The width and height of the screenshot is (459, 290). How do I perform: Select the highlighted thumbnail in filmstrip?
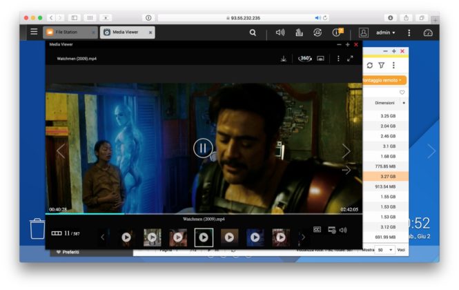pyautogui.click(x=204, y=237)
